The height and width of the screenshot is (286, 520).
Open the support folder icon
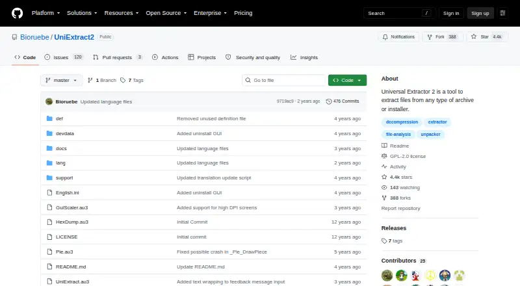(49, 178)
